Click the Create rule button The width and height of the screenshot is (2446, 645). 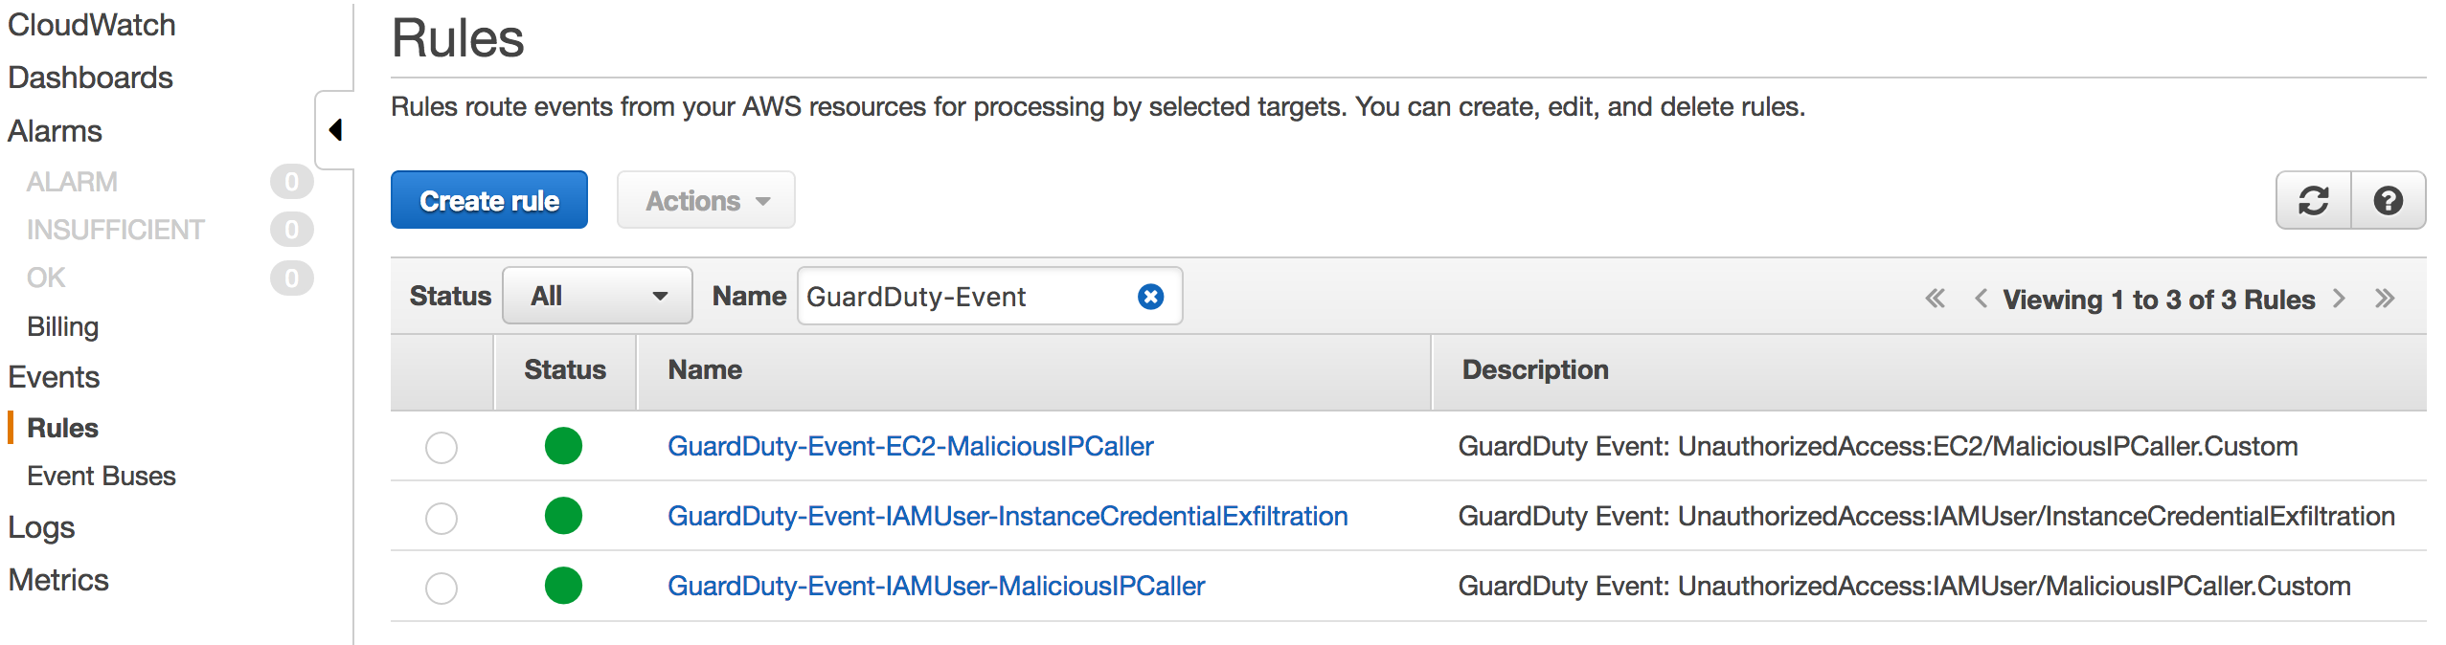489,200
